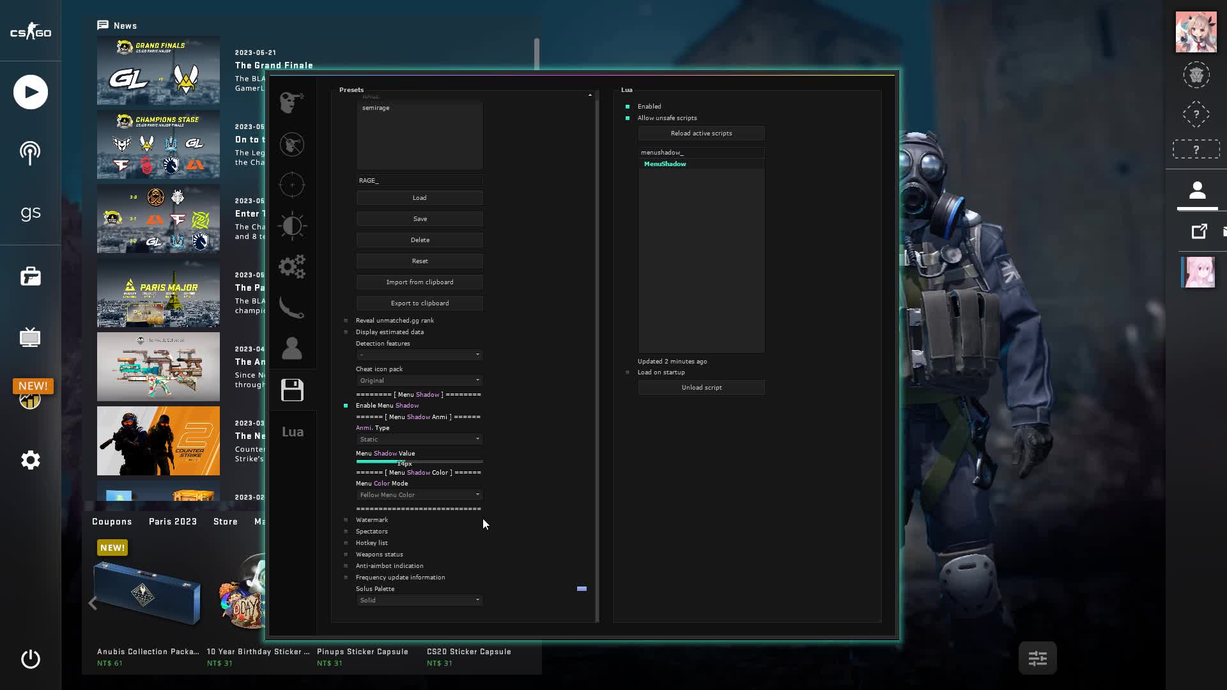This screenshot has width=1227, height=690.
Task: Open the Players person icon tab
Action: (292, 348)
